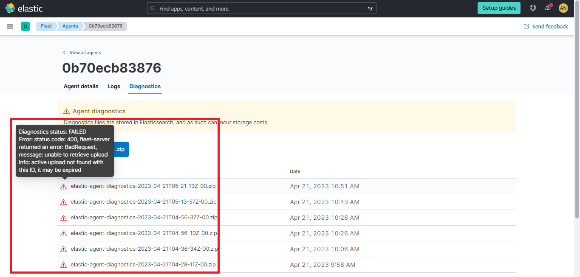Image resolution: width=580 pixels, height=277 pixels.
Task: Click the Setup guides button
Action: (x=499, y=8)
